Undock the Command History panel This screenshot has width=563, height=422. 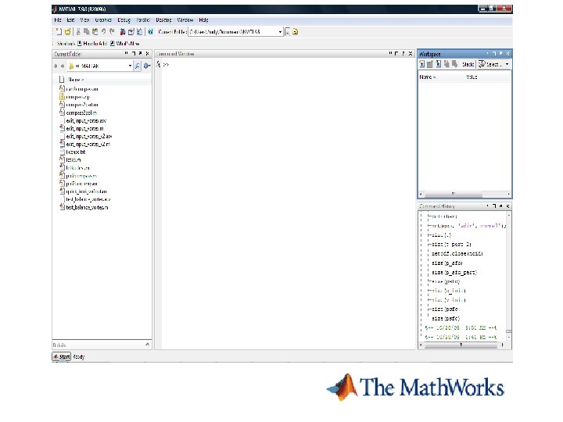(501, 206)
